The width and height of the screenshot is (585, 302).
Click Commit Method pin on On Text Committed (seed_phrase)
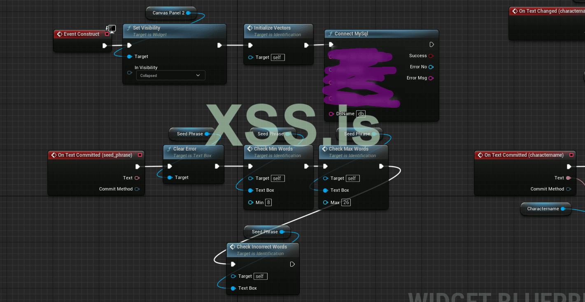137,189
